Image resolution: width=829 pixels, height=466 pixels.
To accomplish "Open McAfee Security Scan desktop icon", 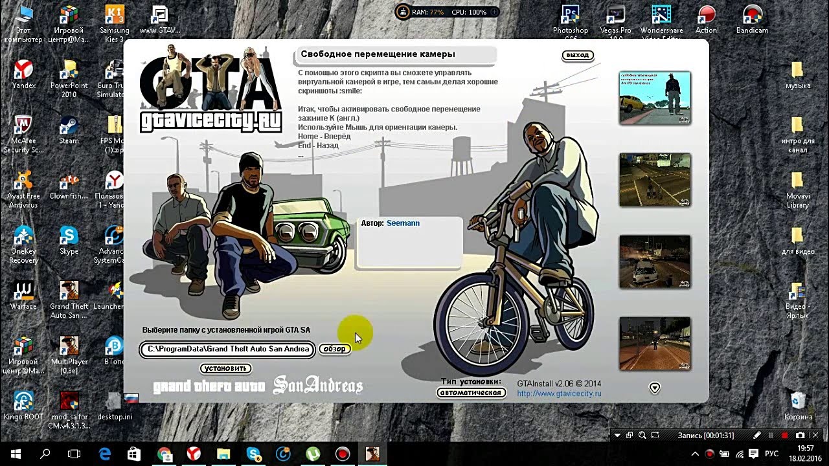I will [x=23, y=135].
